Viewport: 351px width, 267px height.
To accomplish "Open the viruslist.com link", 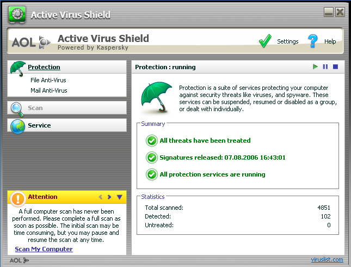I will click(327, 259).
